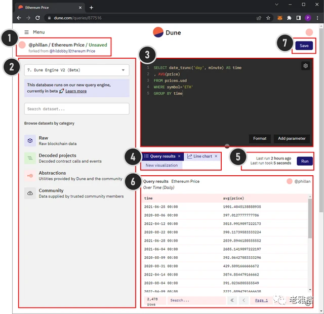
Task: Click the results Search field
Action: [x=196, y=300]
